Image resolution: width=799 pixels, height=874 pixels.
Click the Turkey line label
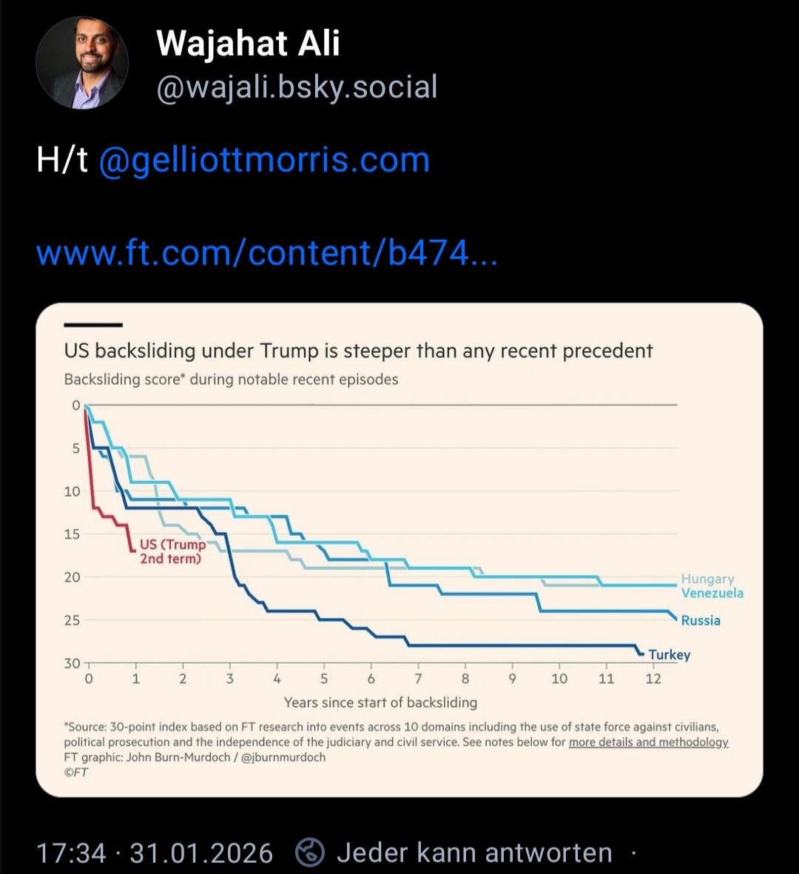tap(669, 655)
